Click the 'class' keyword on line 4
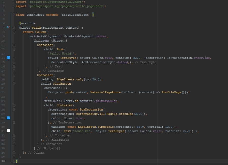This screenshot has height=165, width=228. [20, 15]
